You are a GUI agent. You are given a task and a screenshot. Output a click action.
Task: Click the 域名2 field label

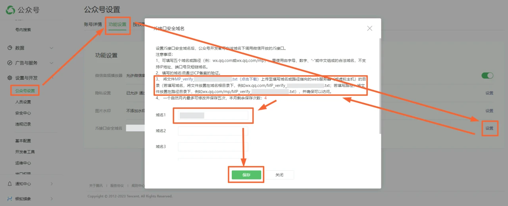(160, 131)
